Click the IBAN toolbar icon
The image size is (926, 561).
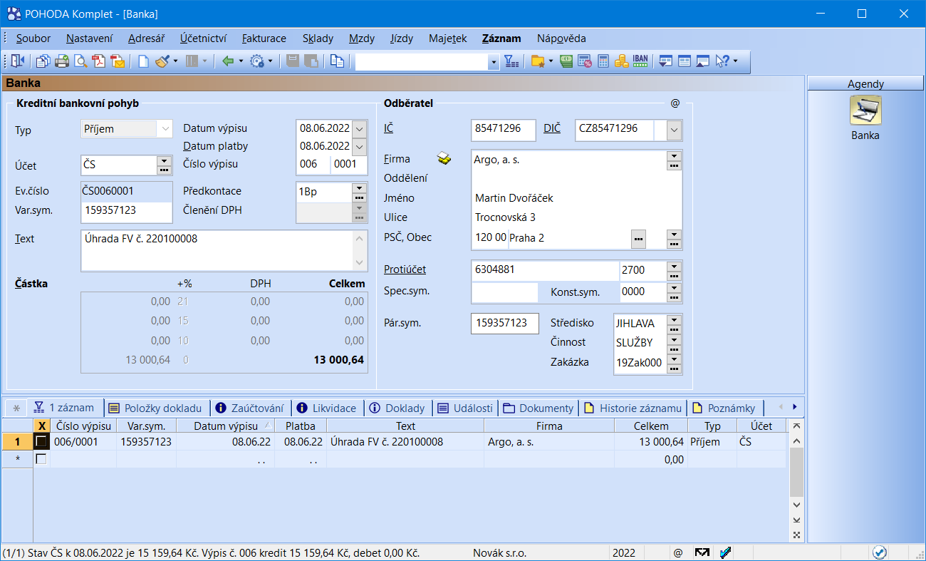640,61
